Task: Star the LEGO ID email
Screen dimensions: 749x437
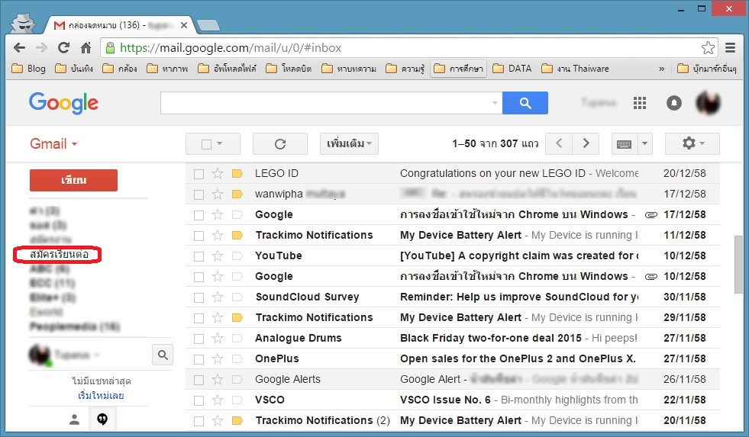Action: pos(218,174)
